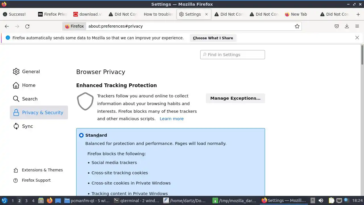The image size is (364, 205).
Task: Select Privacy & Security category
Action: coord(39,112)
